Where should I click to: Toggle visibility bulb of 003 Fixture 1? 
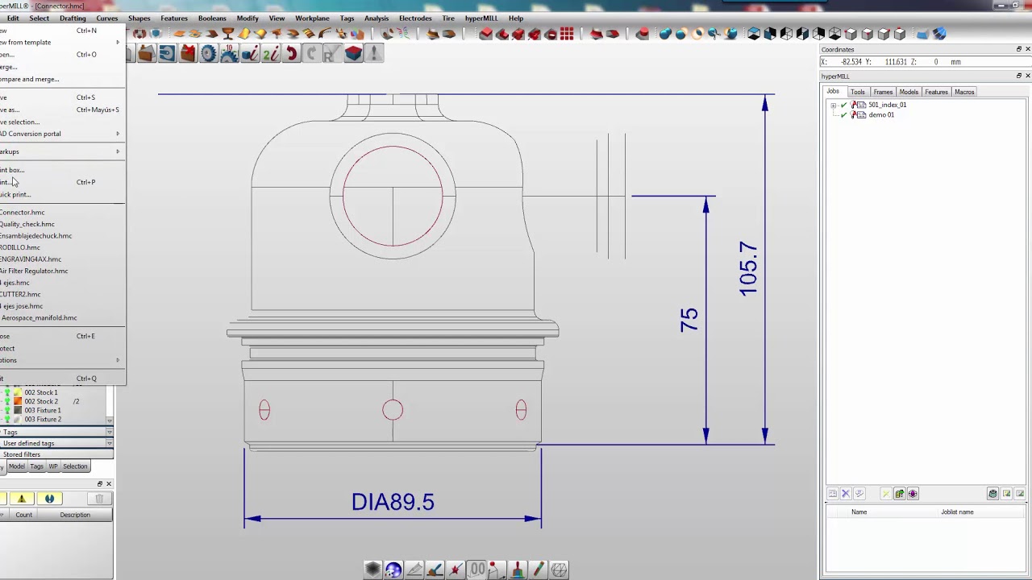[x=8, y=410]
